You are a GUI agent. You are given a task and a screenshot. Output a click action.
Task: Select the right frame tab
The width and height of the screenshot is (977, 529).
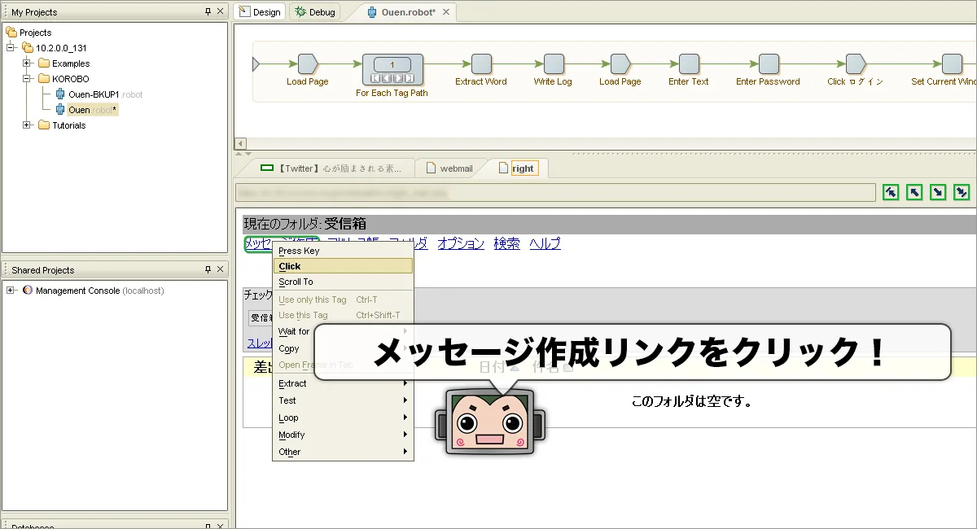[518, 168]
